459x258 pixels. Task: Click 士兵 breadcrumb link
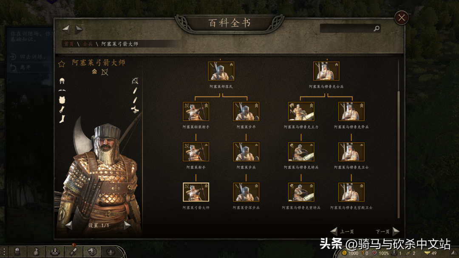(x=88, y=44)
